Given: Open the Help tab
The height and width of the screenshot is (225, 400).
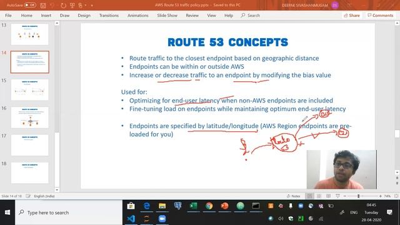Looking at the screenshot, I should coord(229,15).
